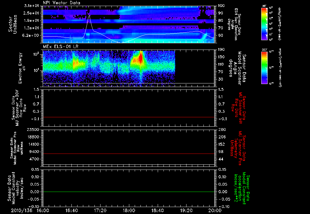Click the '23500' scanner position tick
310x214 pixels.
tap(33, 130)
